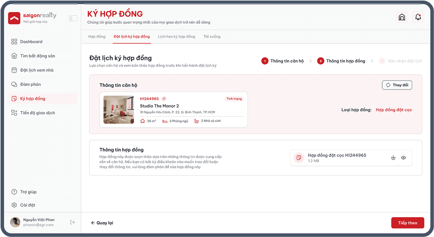Viewport: 434px width, 237px height.
Task: Click the Trợ giúp question mark icon
Action: pyautogui.click(x=14, y=192)
